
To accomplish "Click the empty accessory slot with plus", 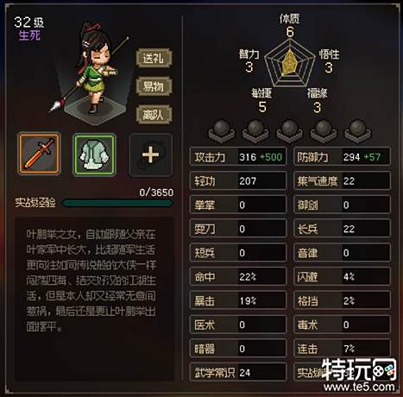I will point(151,154).
